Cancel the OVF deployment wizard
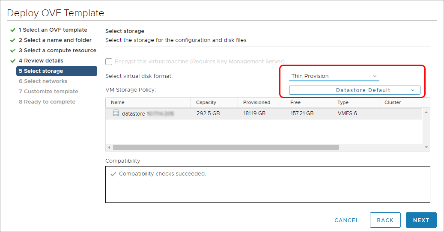Screen dimensions: 444x232 (346, 220)
